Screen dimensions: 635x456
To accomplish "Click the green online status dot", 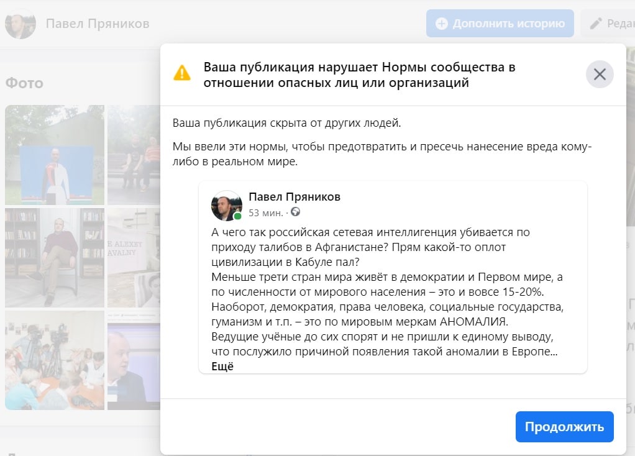I will coord(238,216).
